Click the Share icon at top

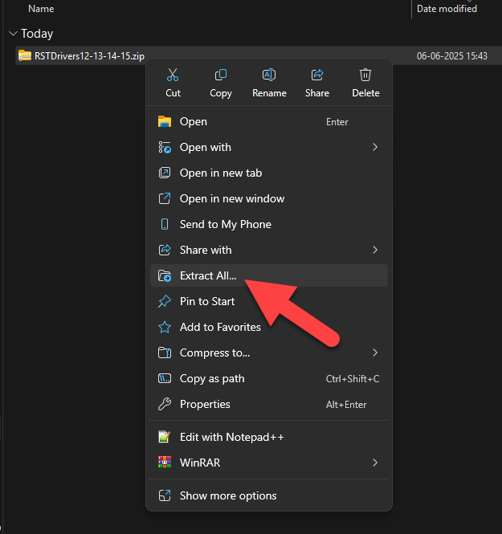coord(317,75)
